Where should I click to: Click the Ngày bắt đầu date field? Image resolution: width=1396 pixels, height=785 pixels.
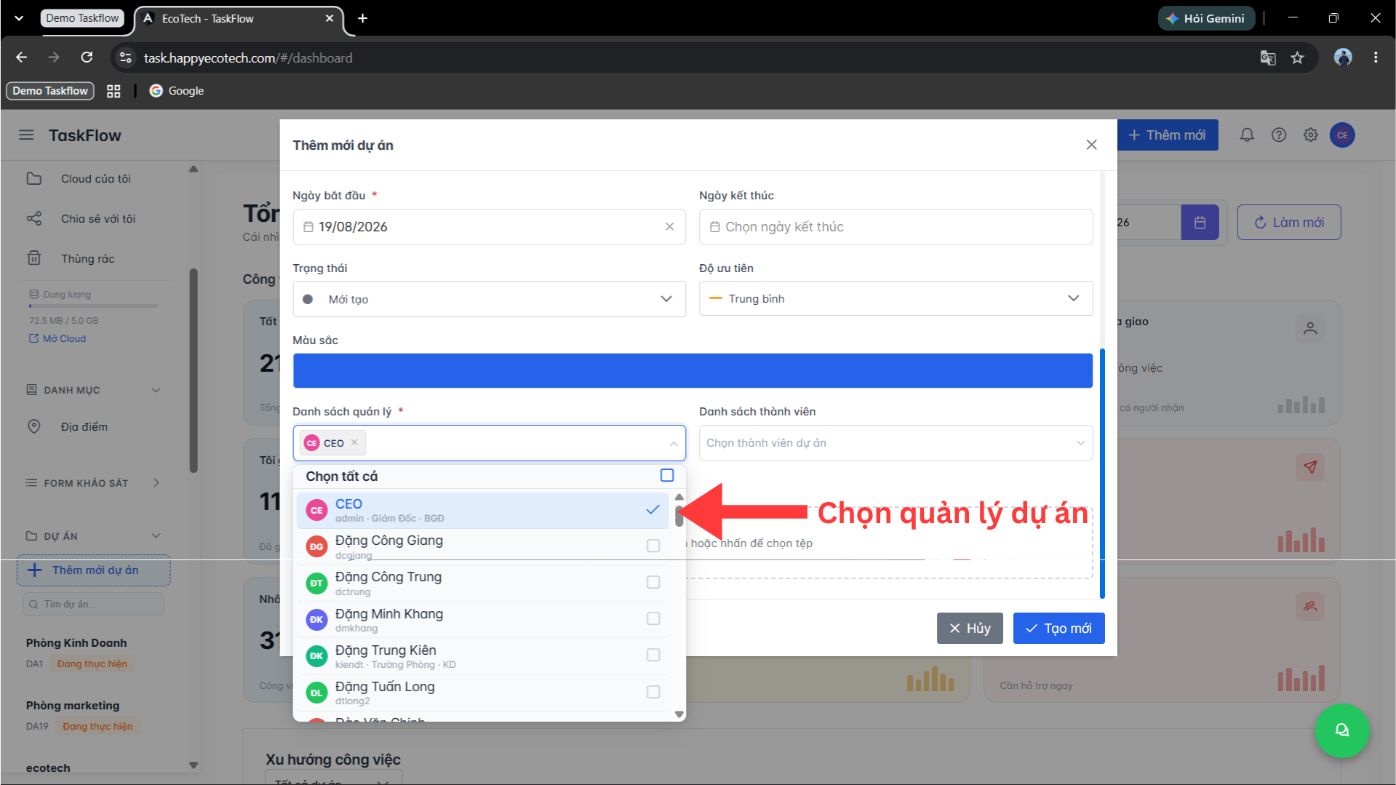tap(489, 227)
